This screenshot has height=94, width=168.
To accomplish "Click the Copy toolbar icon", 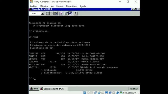I will 51,13.
